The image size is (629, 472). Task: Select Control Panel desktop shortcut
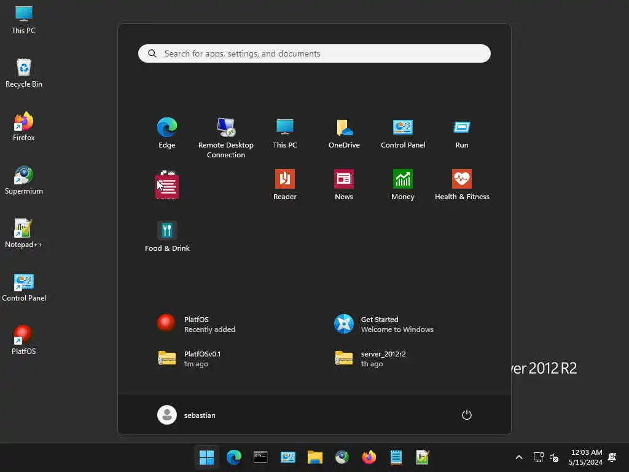coord(24,287)
